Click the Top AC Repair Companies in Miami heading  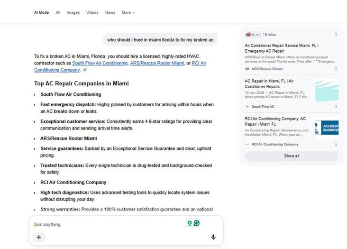[x=81, y=83]
